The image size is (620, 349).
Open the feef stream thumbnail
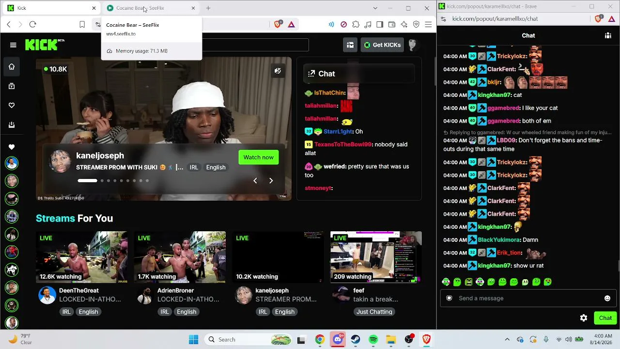376,257
